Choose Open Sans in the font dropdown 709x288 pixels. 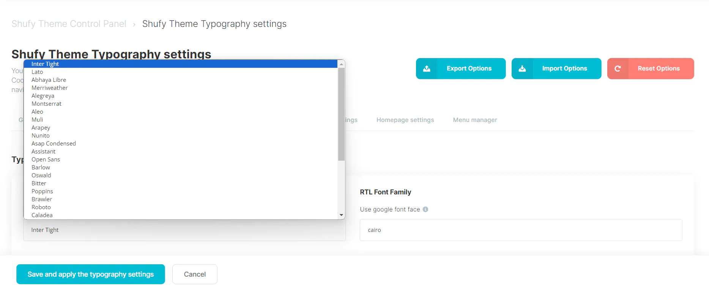click(x=46, y=160)
